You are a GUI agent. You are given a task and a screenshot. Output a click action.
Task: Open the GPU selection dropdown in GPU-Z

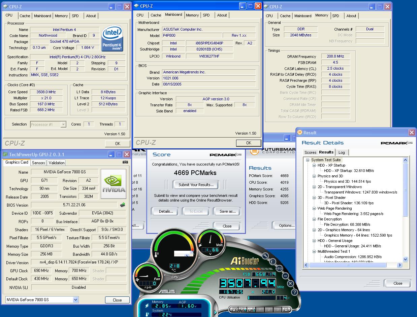pos(75,300)
